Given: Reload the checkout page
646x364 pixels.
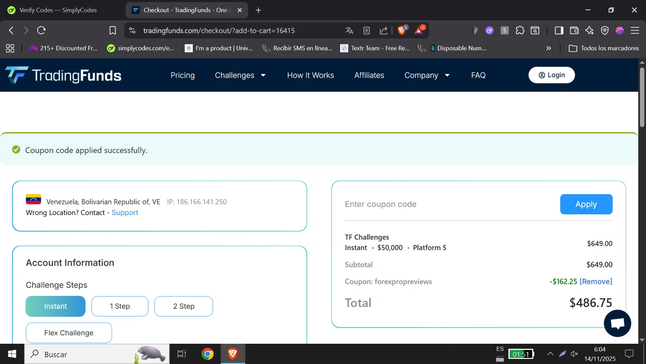Looking at the screenshot, I should tap(41, 30).
